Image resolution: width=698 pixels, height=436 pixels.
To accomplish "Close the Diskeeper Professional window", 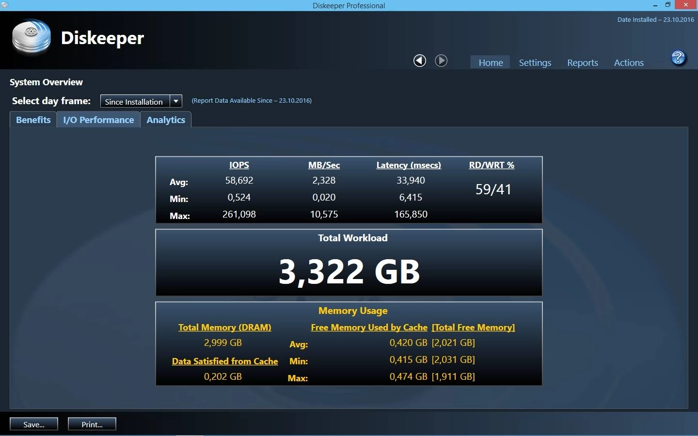I will [686, 5].
